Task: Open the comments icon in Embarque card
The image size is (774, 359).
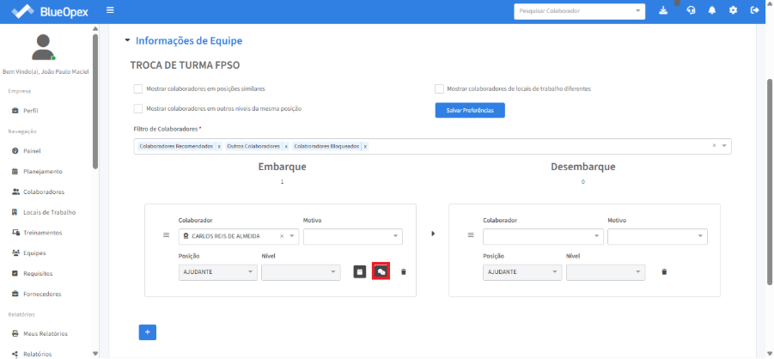Action: pyautogui.click(x=381, y=271)
